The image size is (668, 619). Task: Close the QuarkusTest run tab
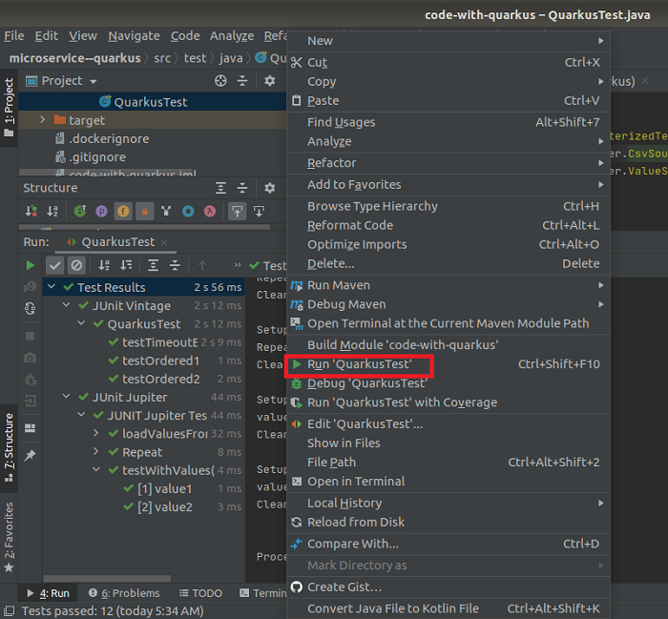click(164, 242)
